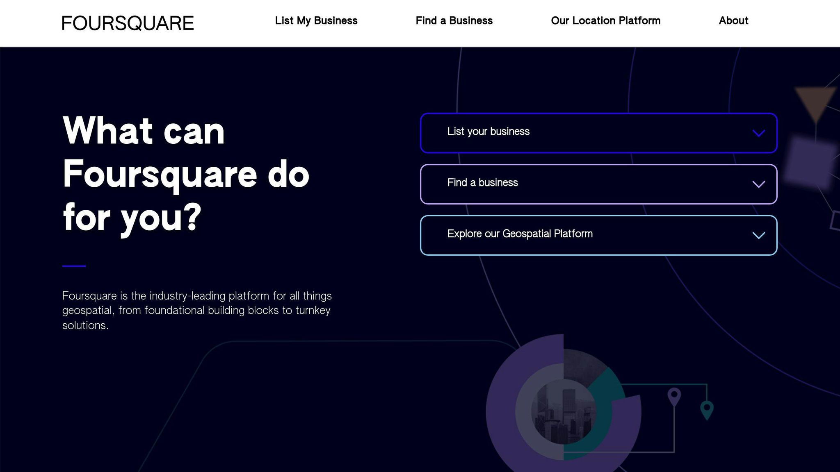Click the small outlined square at right edge
The height and width of the screenshot is (472, 840).
tap(835, 220)
